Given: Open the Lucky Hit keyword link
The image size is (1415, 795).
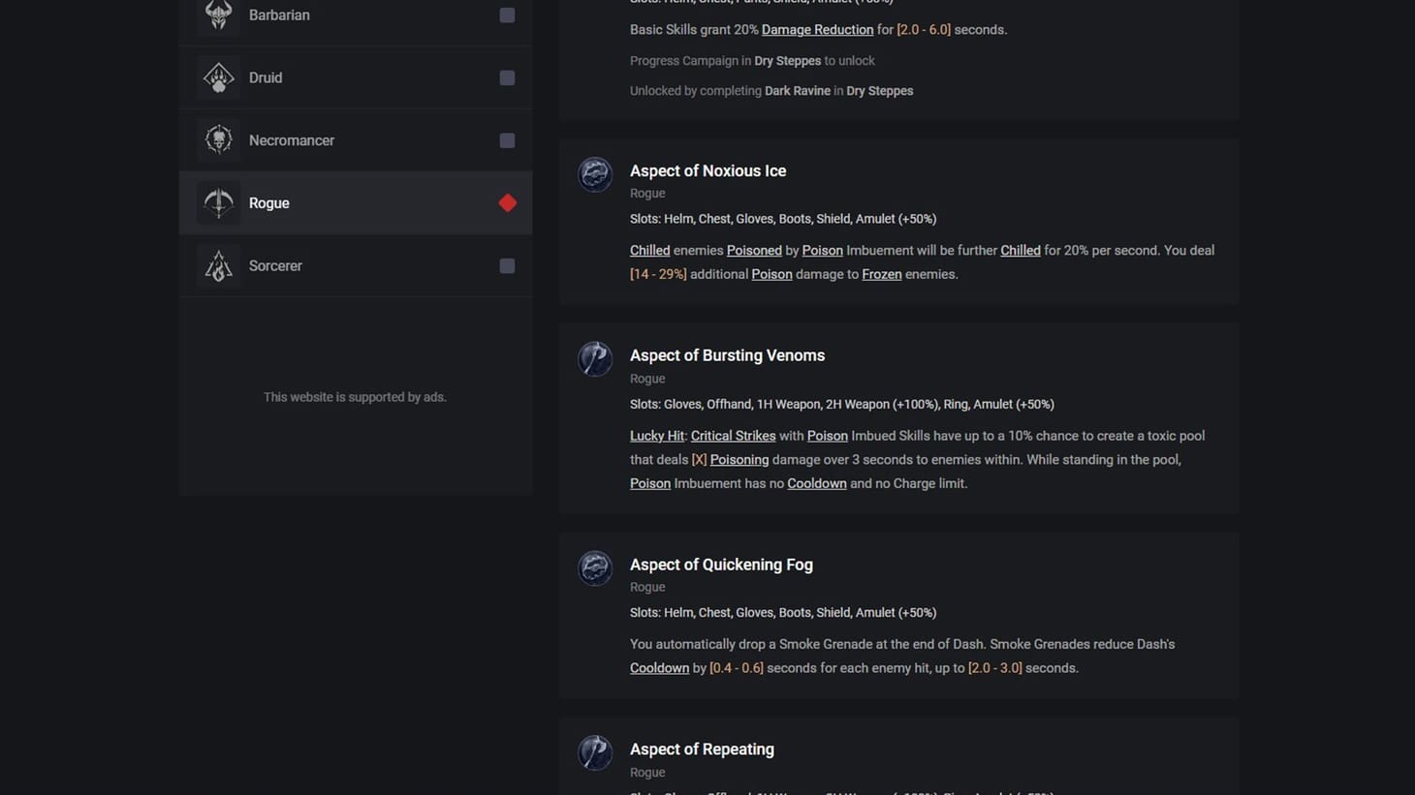Looking at the screenshot, I should (x=657, y=436).
